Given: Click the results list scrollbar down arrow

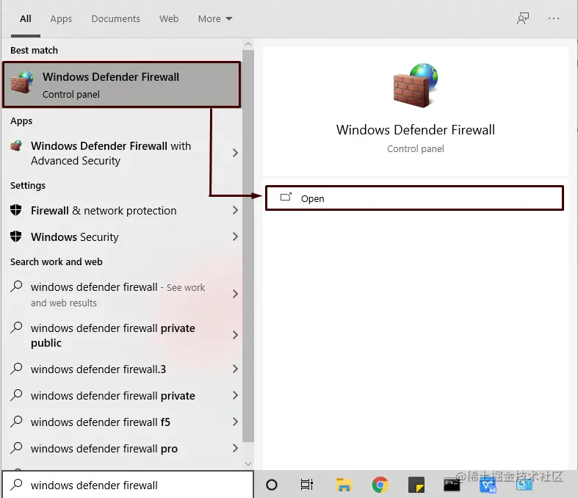Looking at the screenshot, I should click(248, 463).
